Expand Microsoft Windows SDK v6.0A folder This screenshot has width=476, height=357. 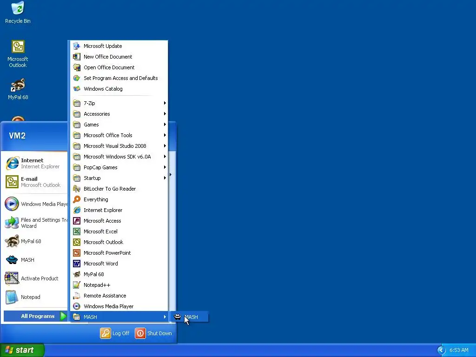coord(119,157)
